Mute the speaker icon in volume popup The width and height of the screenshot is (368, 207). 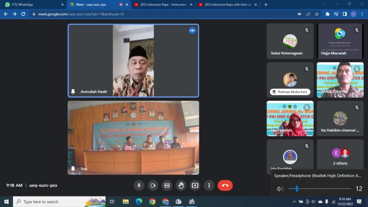pyautogui.click(x=280, y=189)
